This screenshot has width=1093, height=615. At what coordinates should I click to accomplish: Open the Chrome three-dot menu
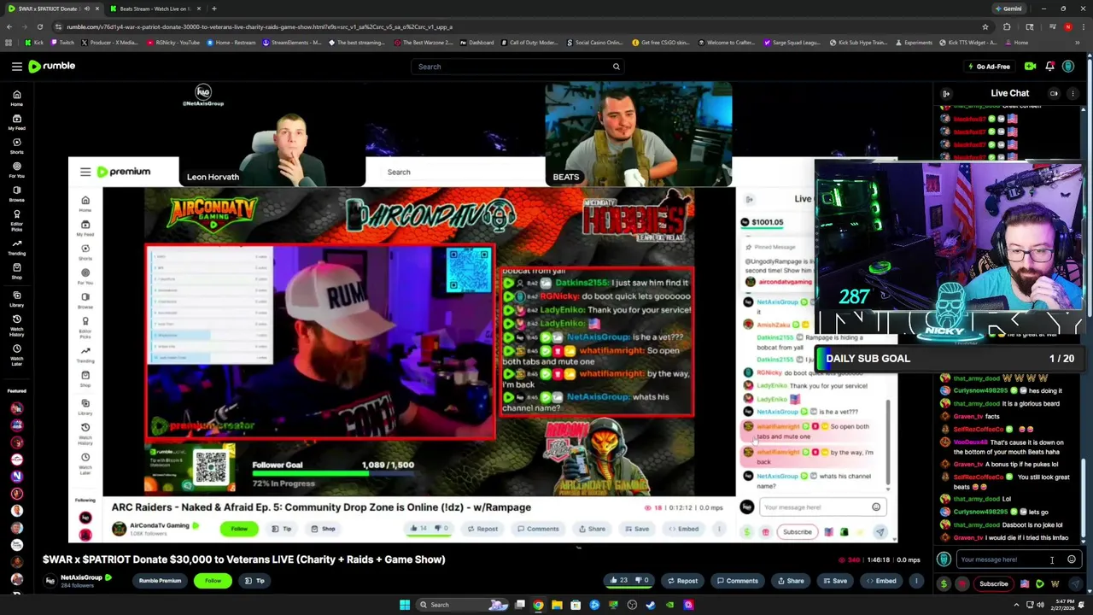tap(1083, 26)
